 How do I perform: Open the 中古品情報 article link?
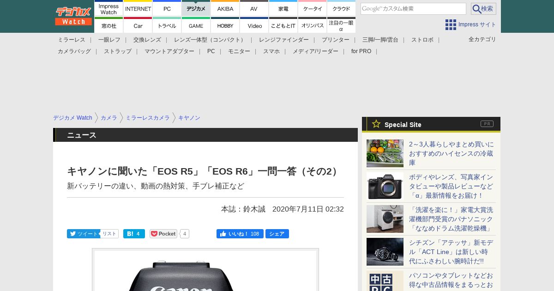pos(451,280)
